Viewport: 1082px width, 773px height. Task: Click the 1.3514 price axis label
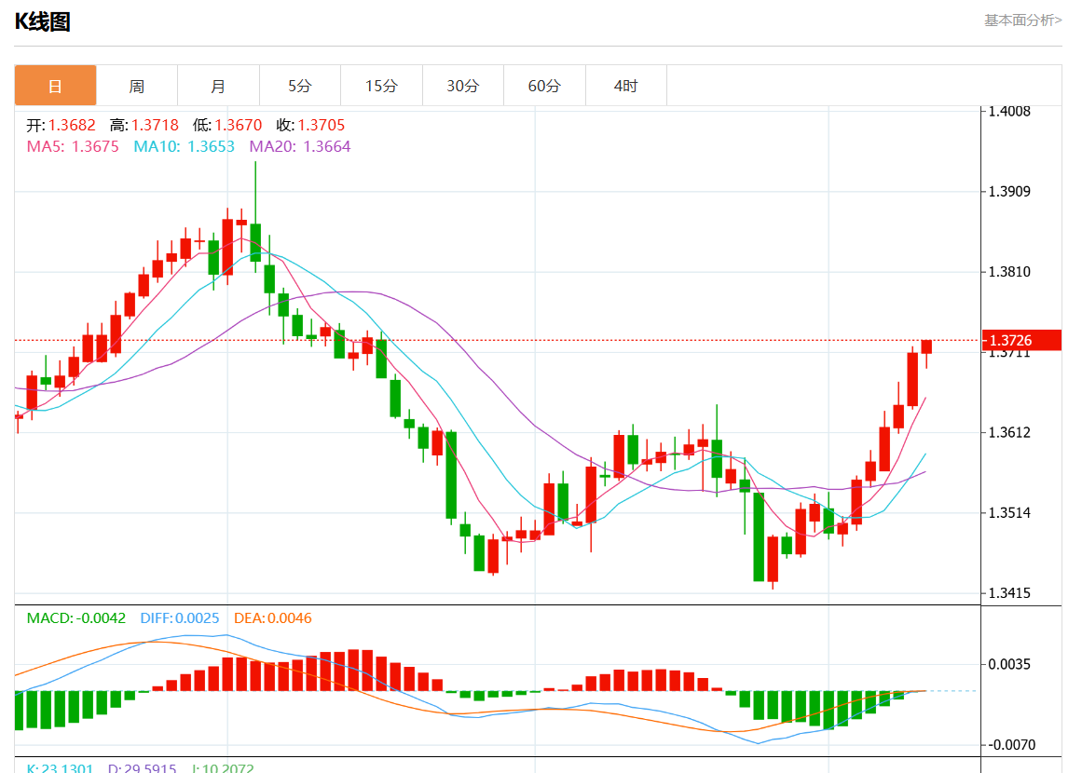1009,512
